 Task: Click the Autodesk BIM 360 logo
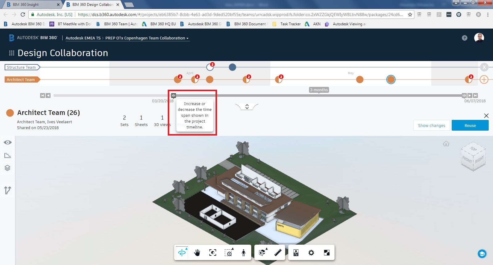pyautogui.click(x=33, y=38)
